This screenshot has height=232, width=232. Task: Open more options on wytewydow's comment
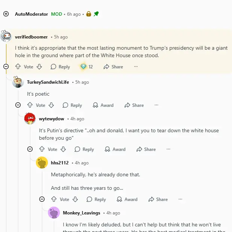(x=168, y=149)
